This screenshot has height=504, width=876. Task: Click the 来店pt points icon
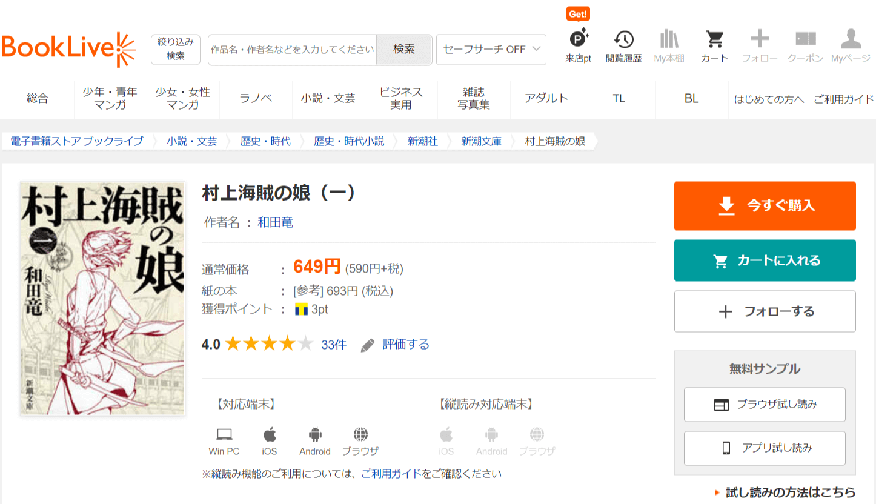578,40
